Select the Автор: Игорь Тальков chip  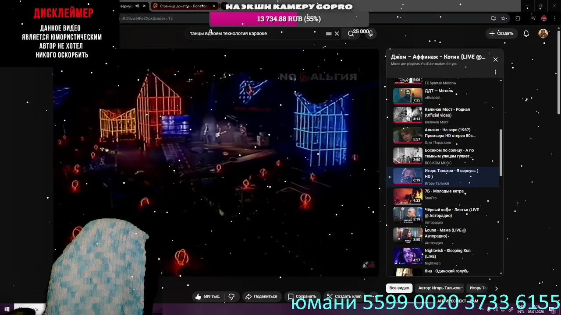(440, 288)
